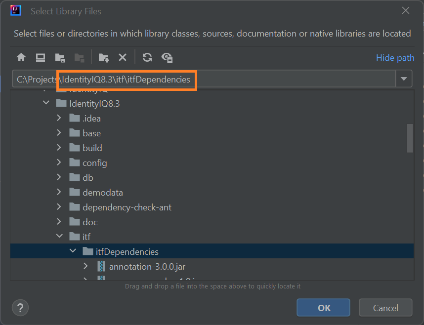Go to Module directory icon (greyed out)
This screenshot has height=325, width=424.
(x=80, y=58)
